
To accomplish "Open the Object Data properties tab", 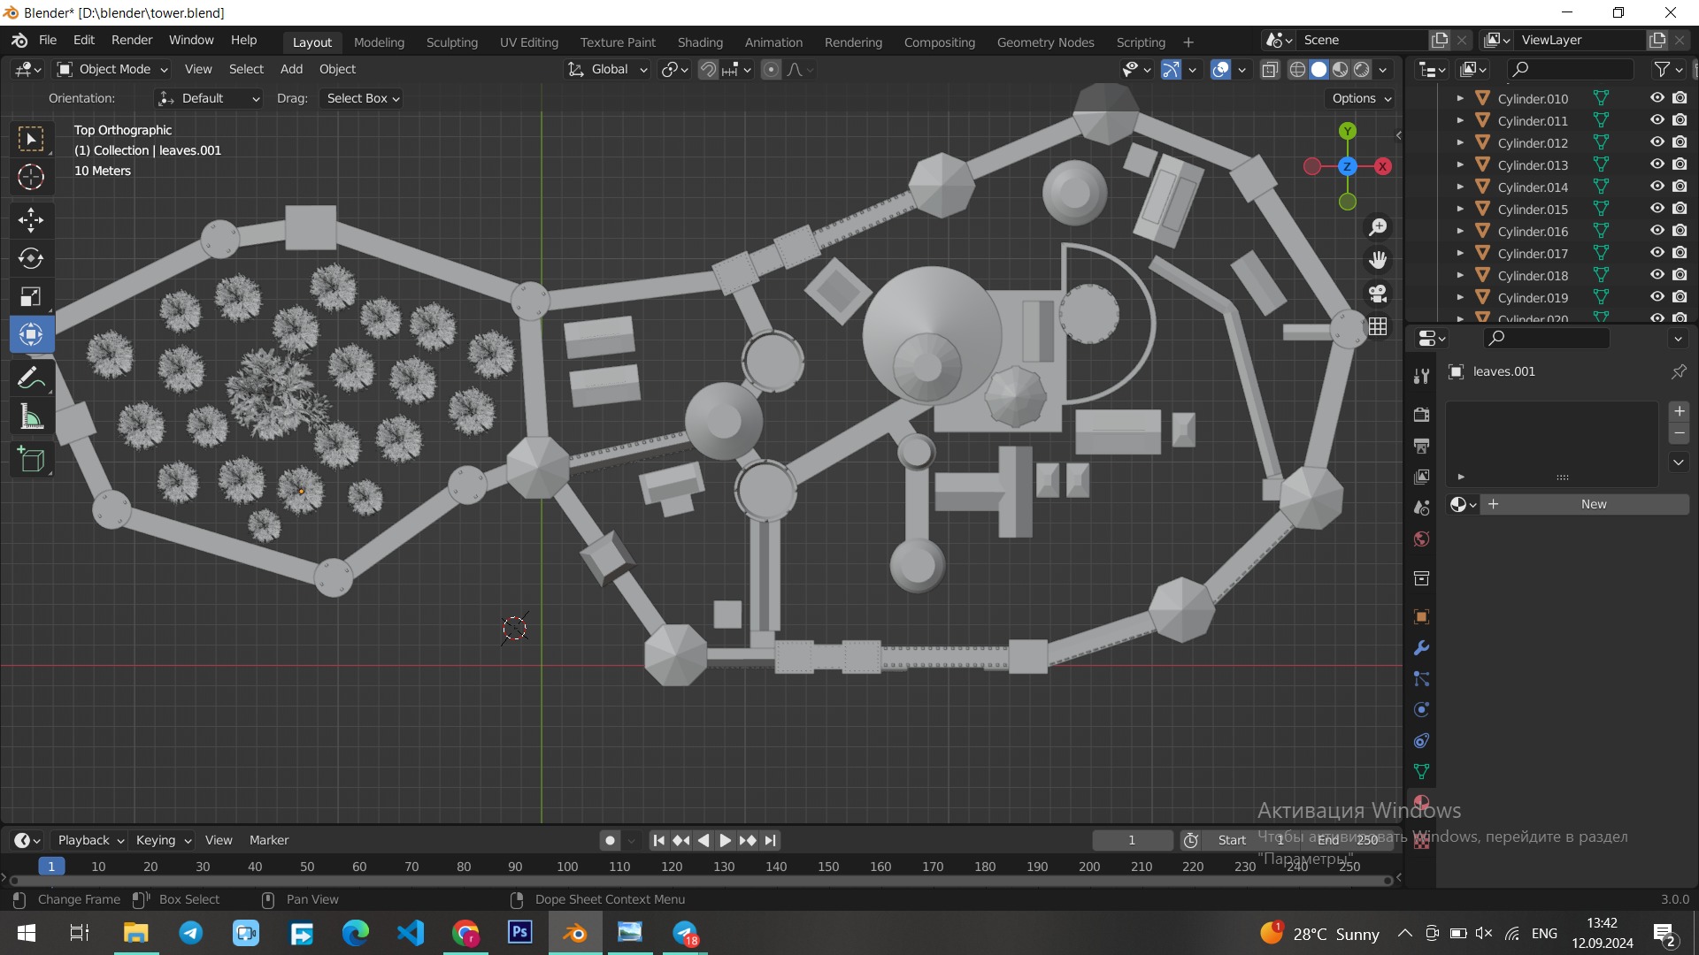I will pyautogui.click(x=1421, y=771).
